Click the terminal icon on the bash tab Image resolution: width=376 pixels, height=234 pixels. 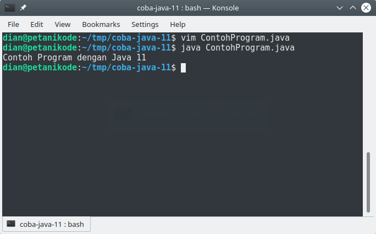coord(11,224)
